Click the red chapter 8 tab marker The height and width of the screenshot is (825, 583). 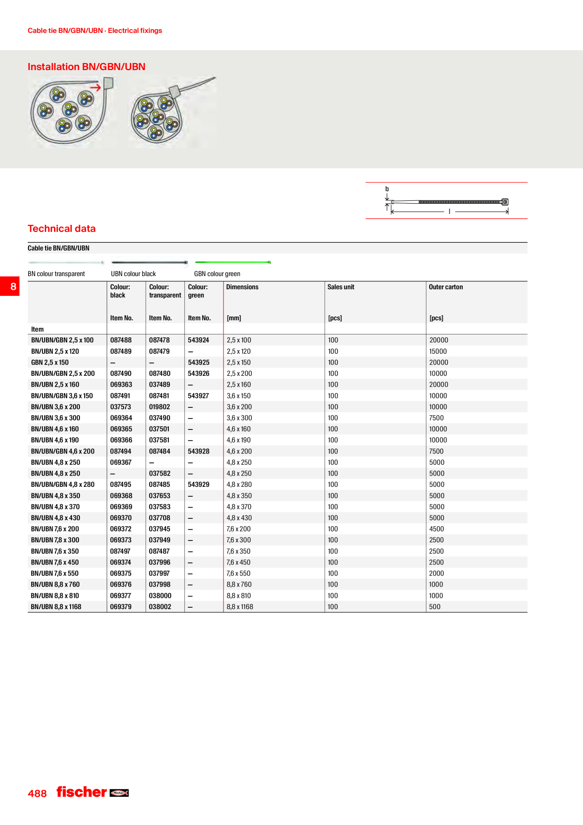(10, 286)
